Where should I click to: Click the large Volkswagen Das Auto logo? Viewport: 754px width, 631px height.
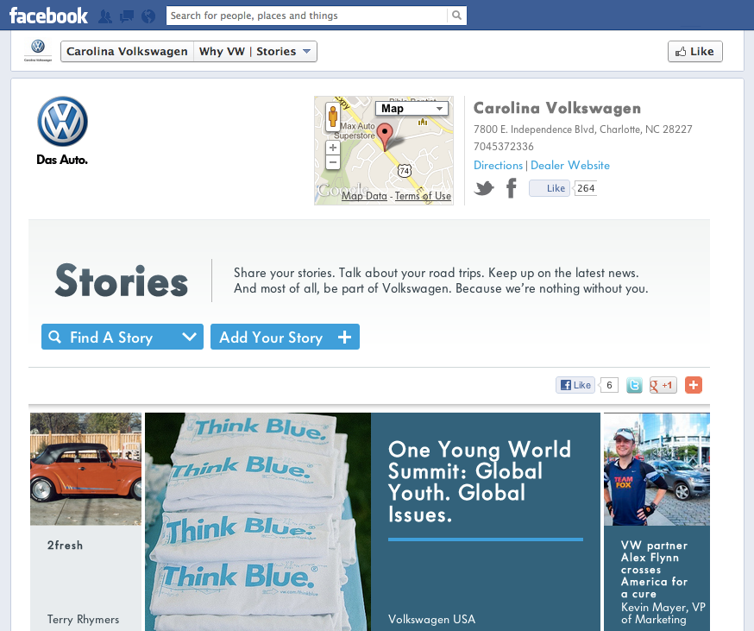pyautogui.click(x=62, y=131)
